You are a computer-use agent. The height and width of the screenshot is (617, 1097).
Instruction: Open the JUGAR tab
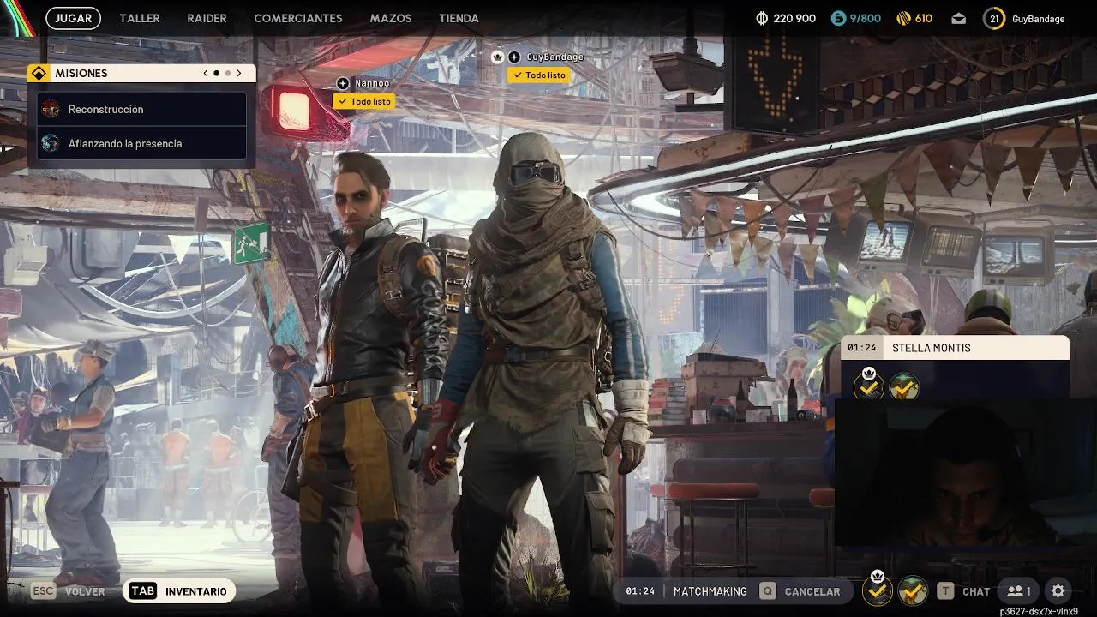[73, 18]
